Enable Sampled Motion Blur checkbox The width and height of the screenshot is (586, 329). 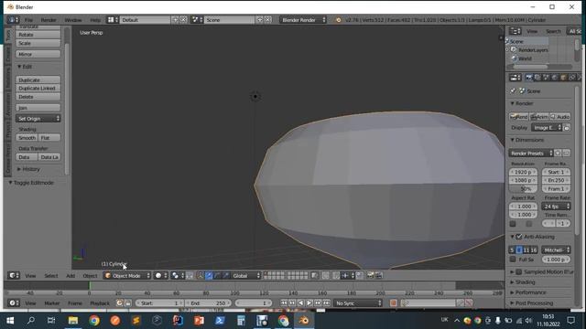pos(519,272)
